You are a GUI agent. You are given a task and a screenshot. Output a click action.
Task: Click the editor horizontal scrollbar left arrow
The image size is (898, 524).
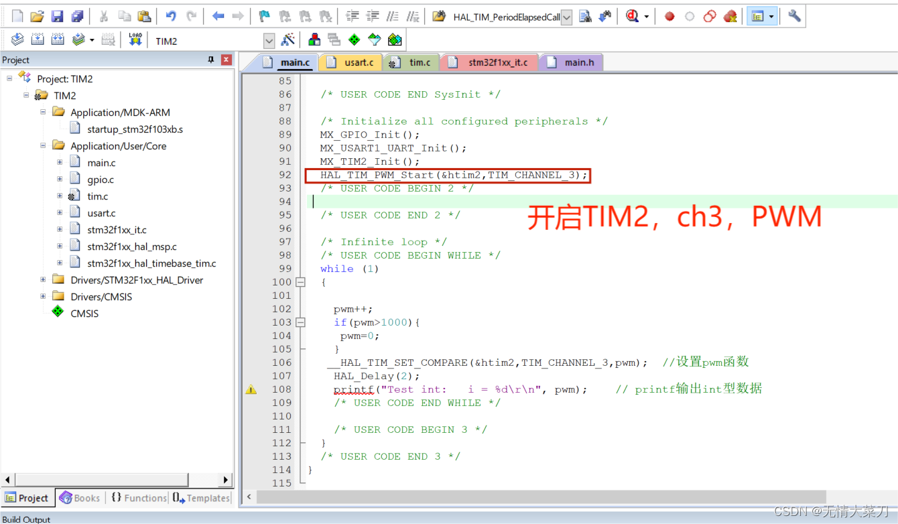pos(249,497)
